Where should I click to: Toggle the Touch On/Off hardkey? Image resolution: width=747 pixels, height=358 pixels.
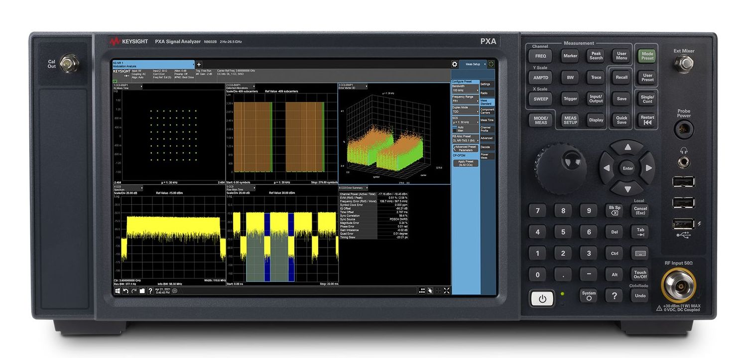pos(640,274)
